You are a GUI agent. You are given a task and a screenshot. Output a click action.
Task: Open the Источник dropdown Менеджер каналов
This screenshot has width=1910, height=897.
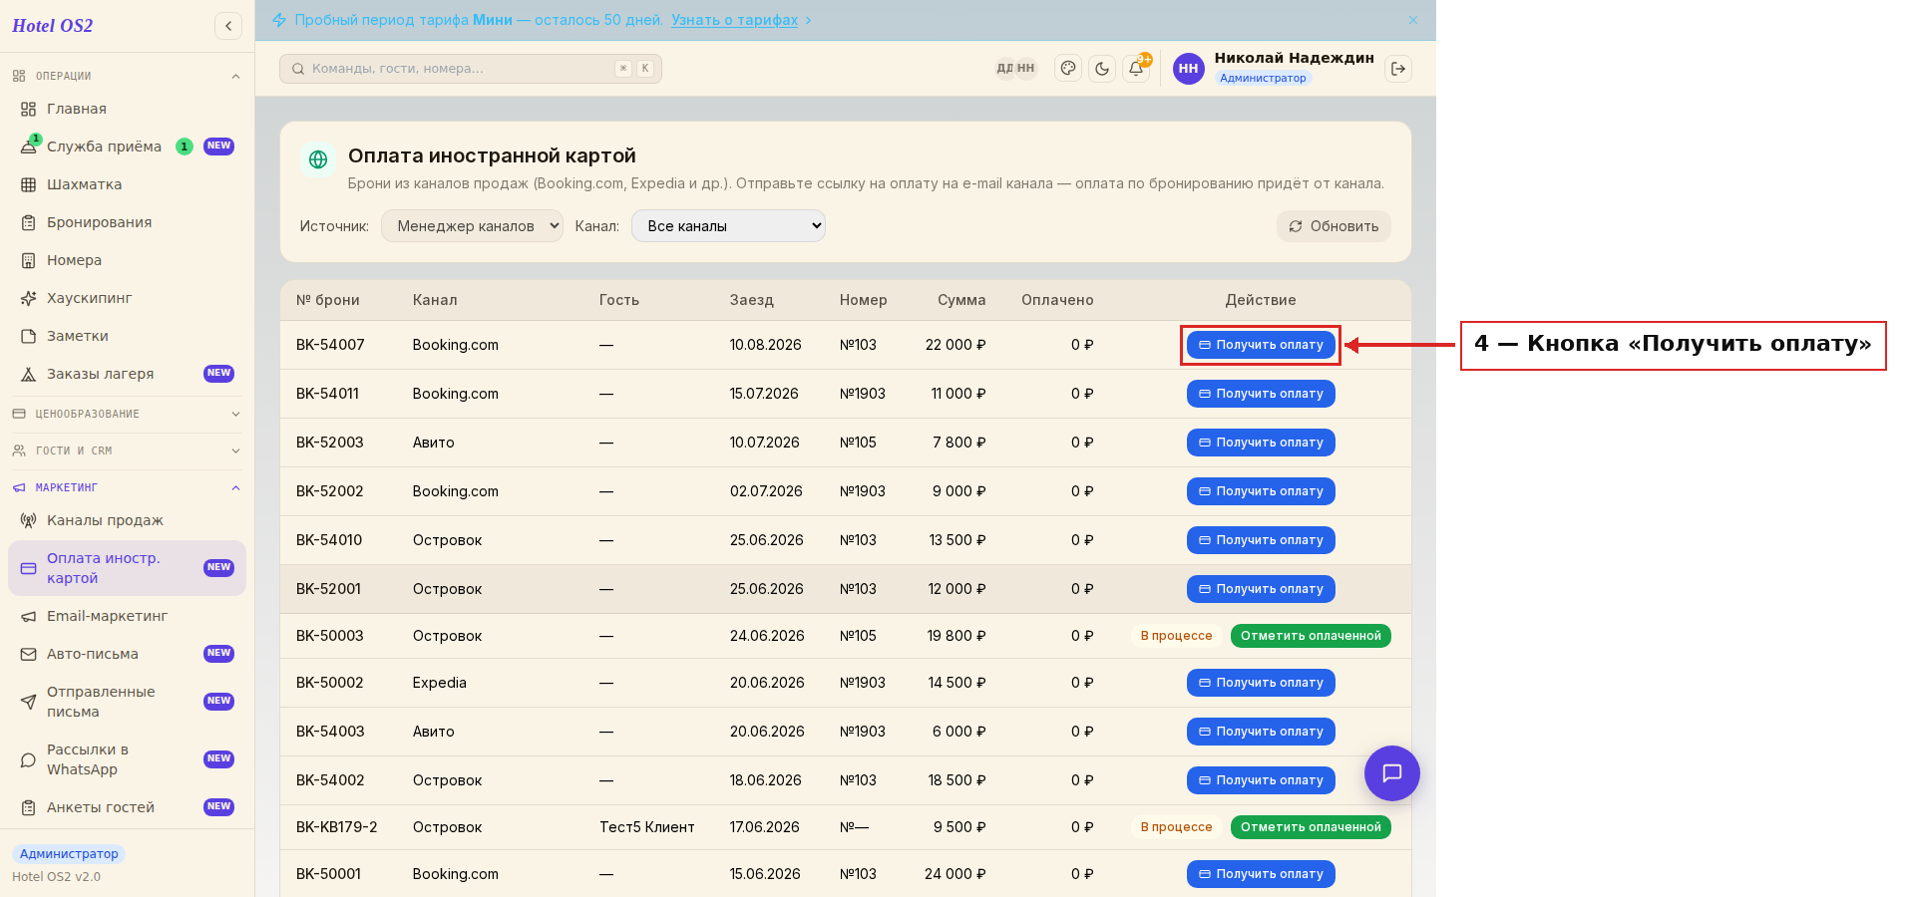click(472, 226)
